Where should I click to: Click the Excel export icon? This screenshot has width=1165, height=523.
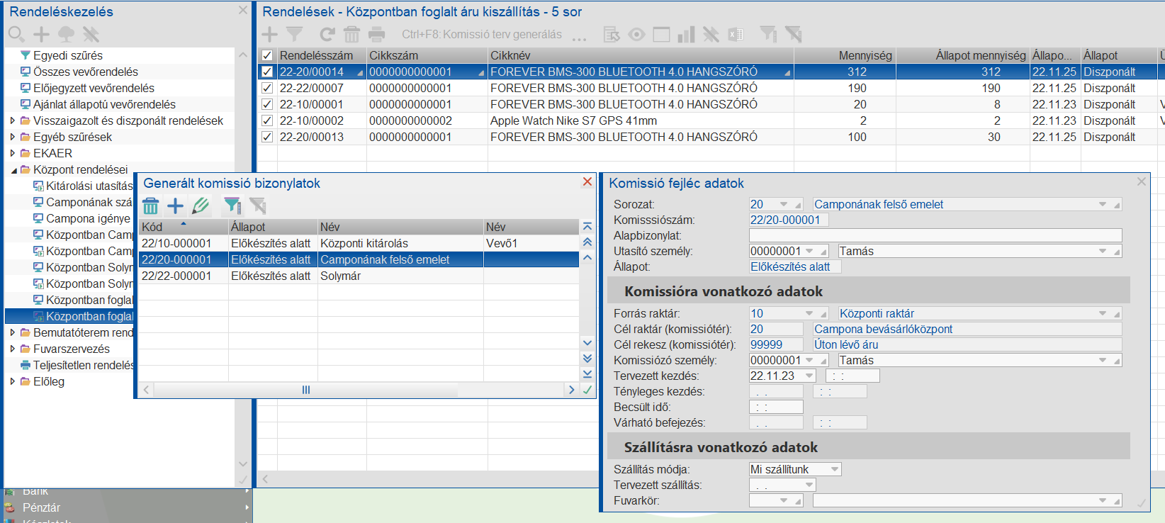pyautogui.click(x=736, y=34)
